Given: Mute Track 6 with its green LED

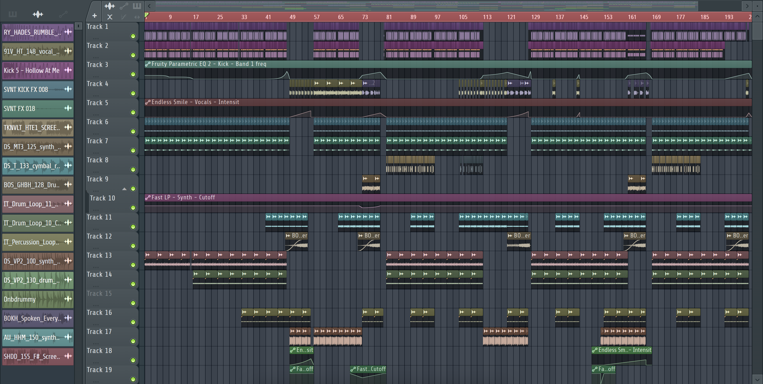Looking at the screenshot, I should click(x=133, y=131).
